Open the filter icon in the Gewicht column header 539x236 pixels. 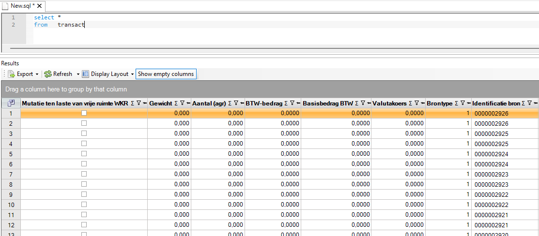point(182,103)
